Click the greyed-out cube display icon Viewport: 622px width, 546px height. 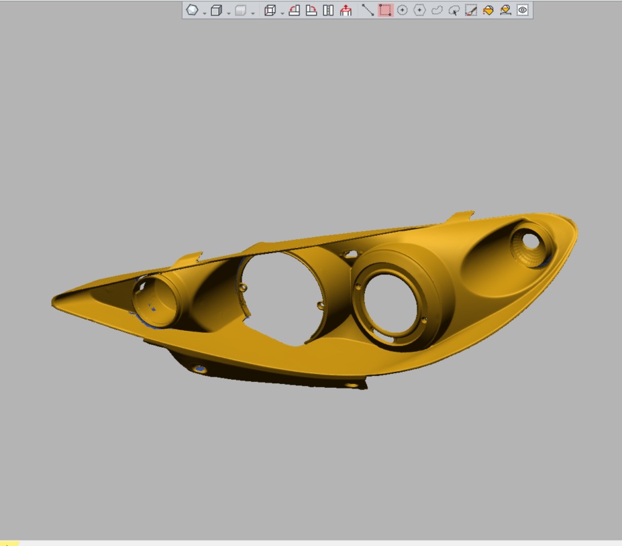click(x=240, y=10)
